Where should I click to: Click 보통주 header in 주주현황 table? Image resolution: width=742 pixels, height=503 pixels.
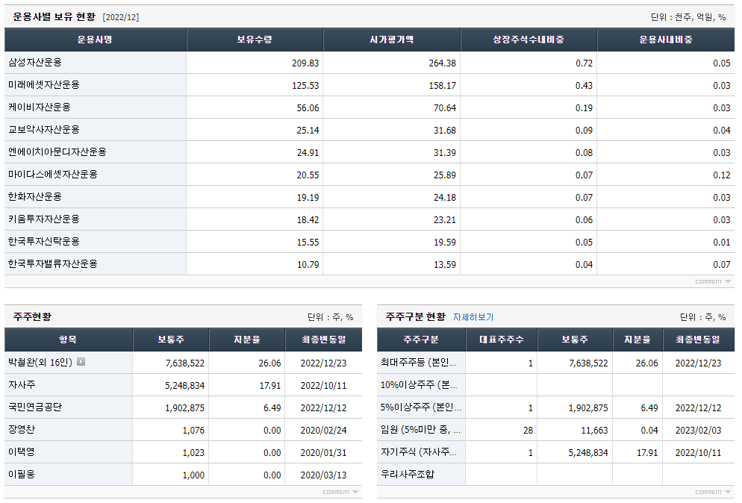(x=171, y=340)
